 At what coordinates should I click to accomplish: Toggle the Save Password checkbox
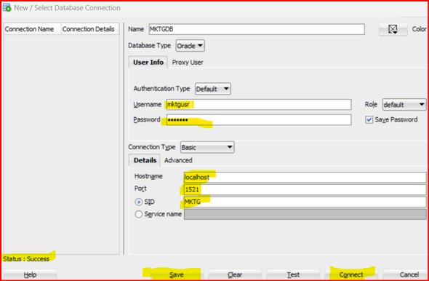coord(369,119)
